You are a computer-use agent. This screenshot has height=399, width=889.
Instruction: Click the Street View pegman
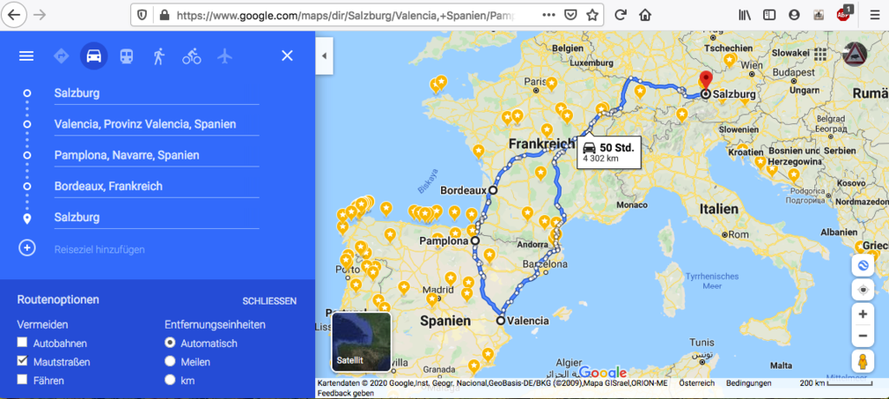click(x=863, y=361)
